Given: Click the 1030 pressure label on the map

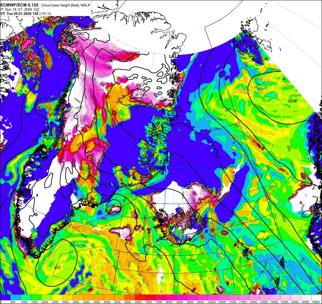Looking at the screenshot, I should click(x=292, y=101).
